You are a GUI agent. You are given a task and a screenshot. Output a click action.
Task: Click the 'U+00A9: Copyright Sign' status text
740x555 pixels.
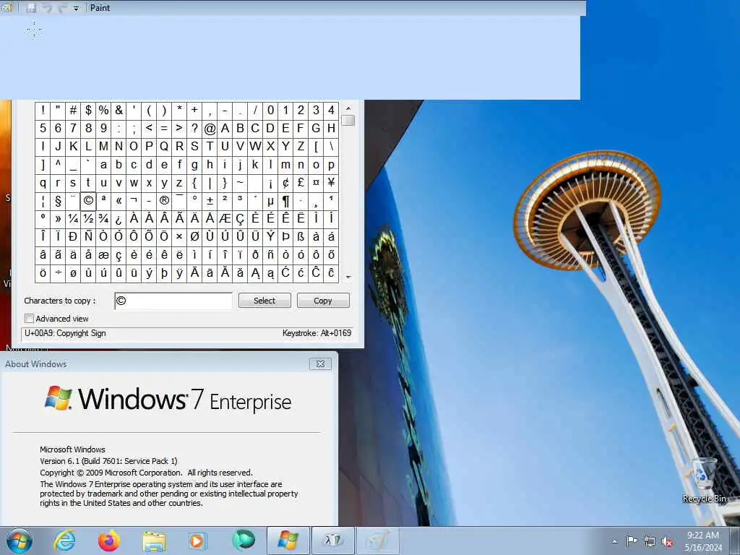[x=65, y=333]
